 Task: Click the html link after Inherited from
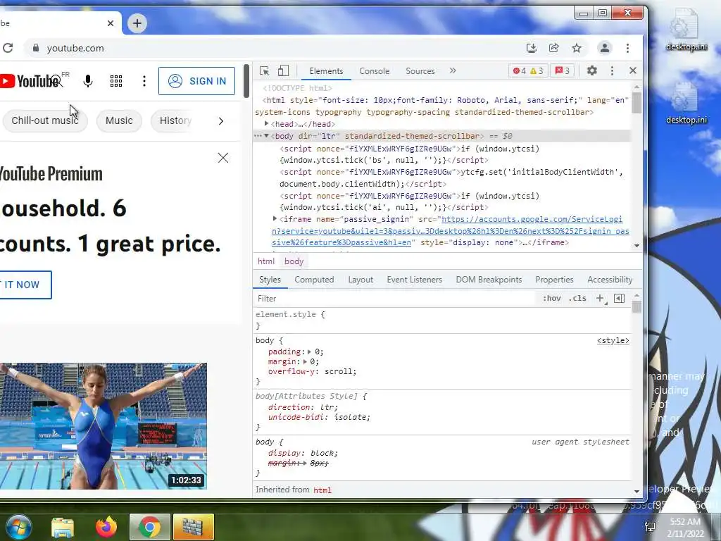pos(322,490)
